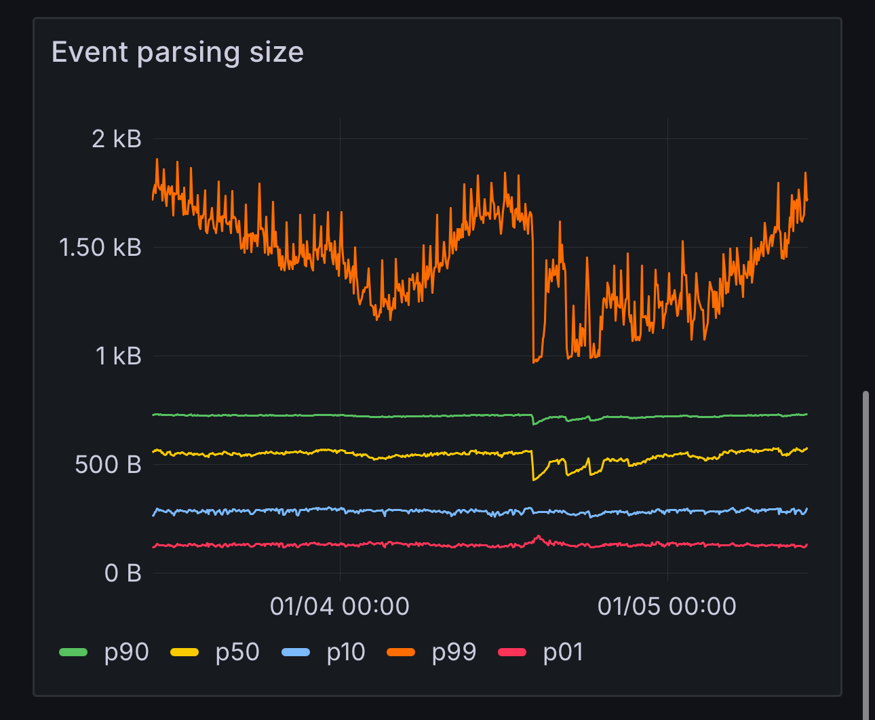Click the 01/04 00:00 time axis label
Screen dimensions: 875x720
click(339, 606)
